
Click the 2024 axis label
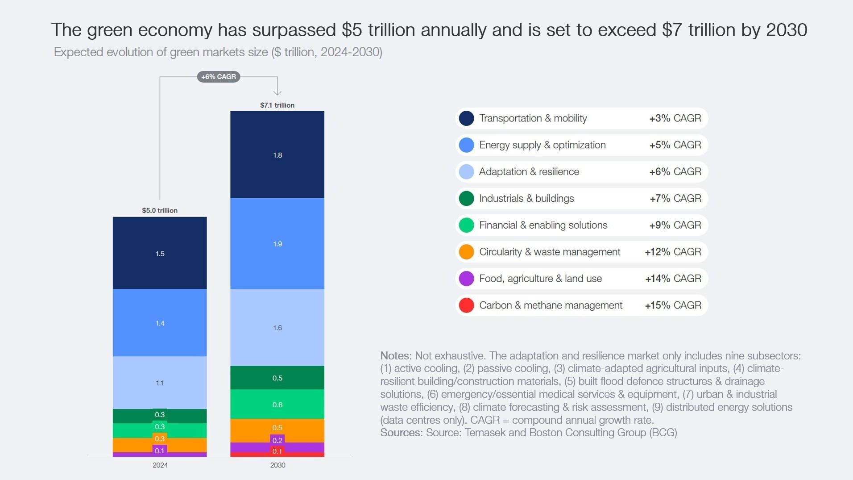coord(160,465)
